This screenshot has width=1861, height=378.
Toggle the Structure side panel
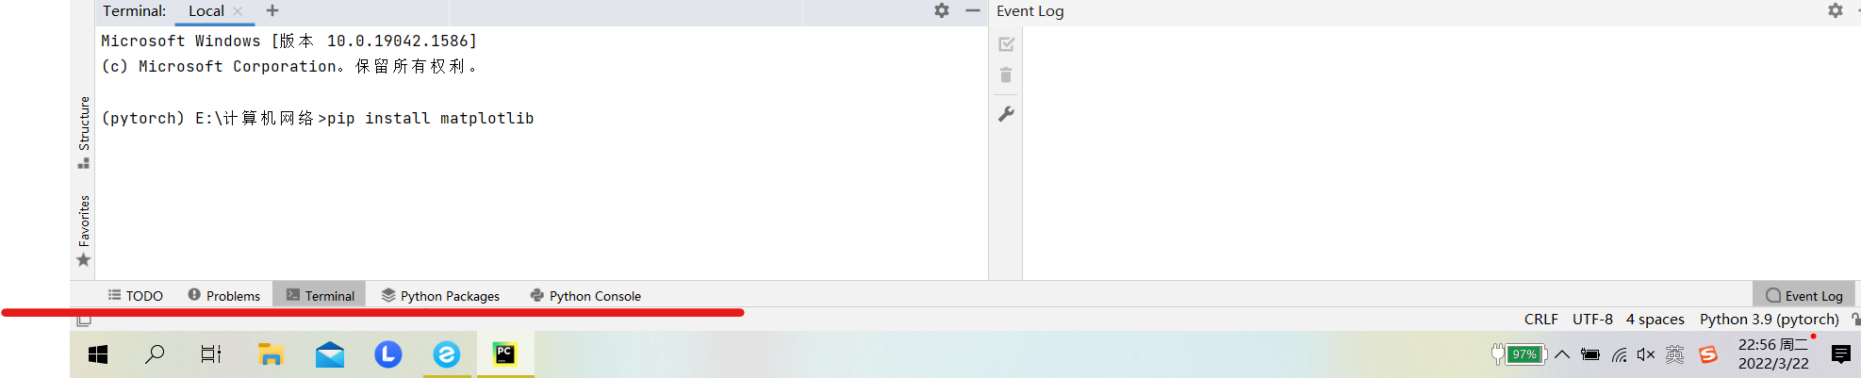click(x=84, y=132)
